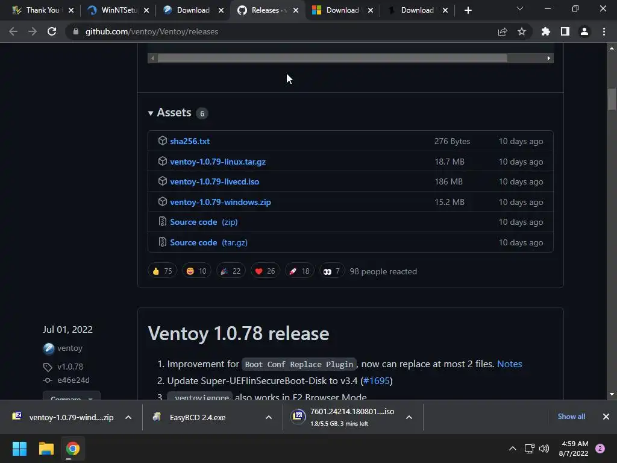Download Source code (zip)

[x=204, y=222]
